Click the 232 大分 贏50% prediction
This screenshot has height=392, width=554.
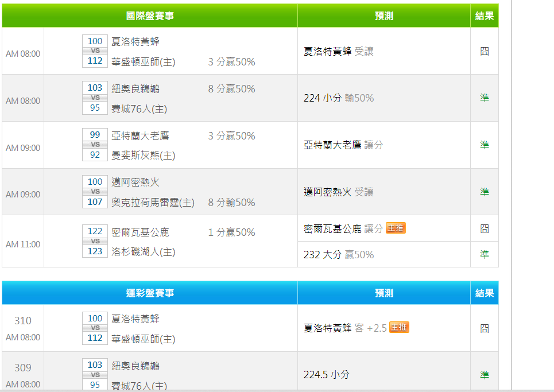[x=338, y=254]
